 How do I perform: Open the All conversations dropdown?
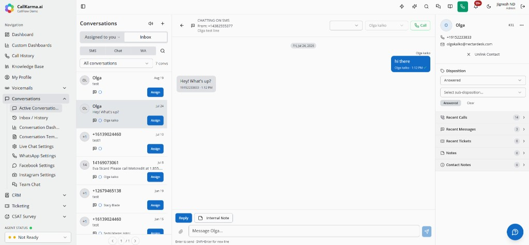click(116, 63)
